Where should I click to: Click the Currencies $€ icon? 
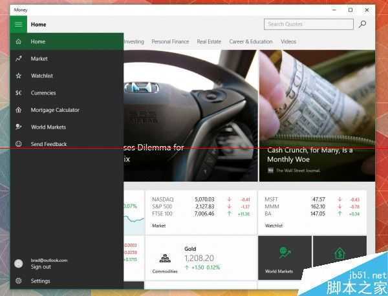[x=19, y=92]
